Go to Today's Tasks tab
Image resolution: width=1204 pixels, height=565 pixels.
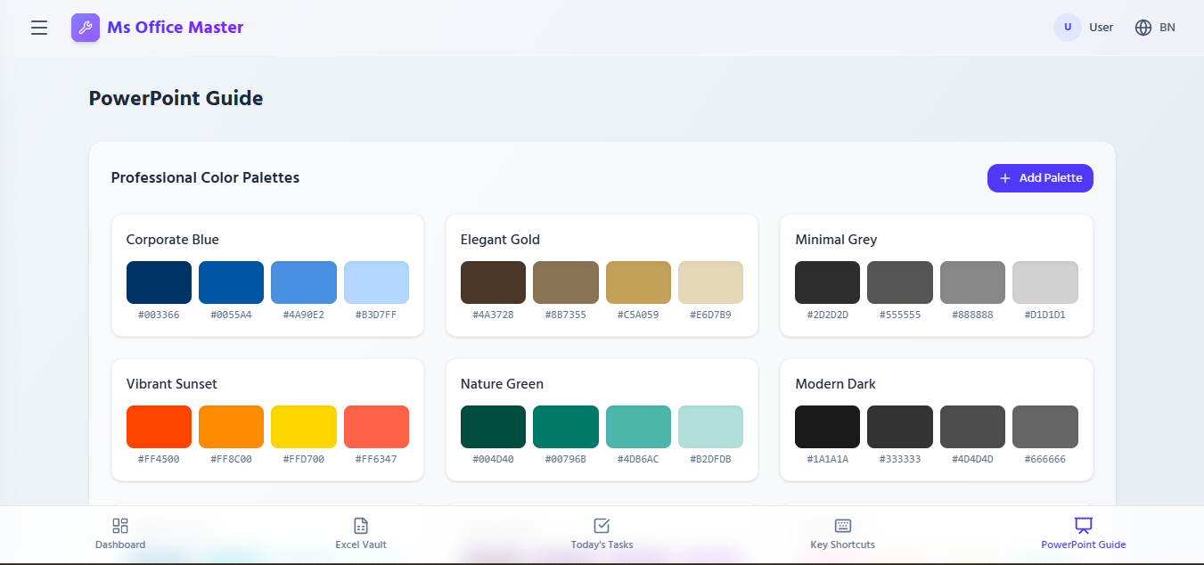[x=602, y=533]
